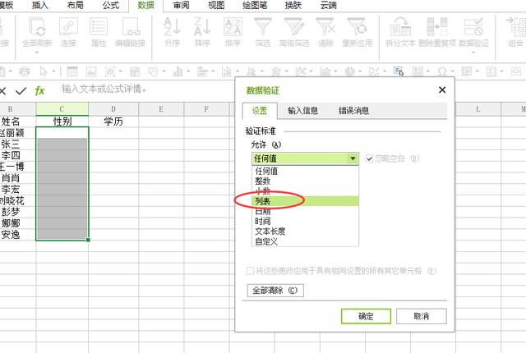Close the 数据验证 dialog
Image resolution: width=526 pixels, height=353 pixels.
coord(442,89)
